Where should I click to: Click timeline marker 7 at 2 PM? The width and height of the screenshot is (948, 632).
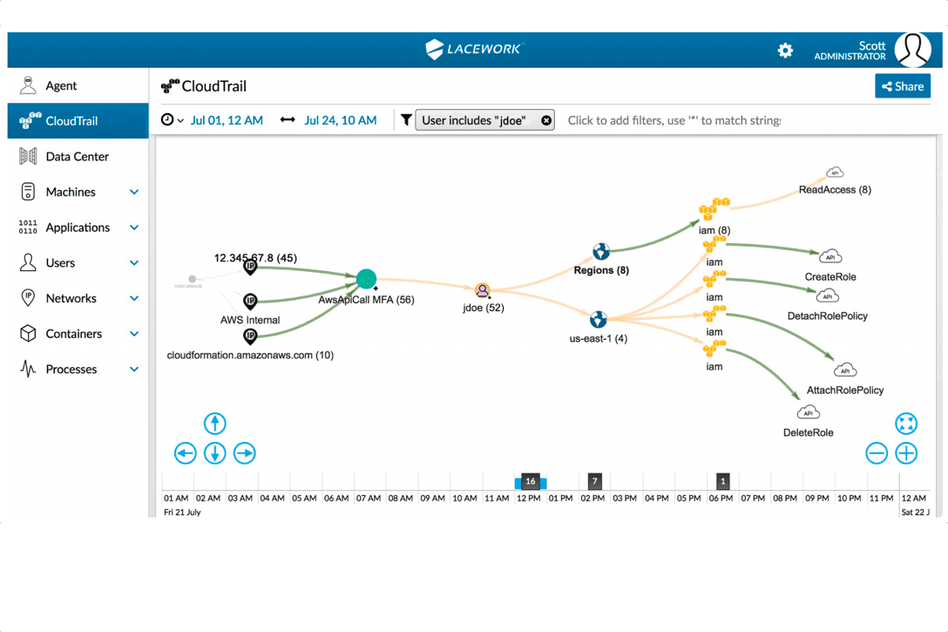click(595, 481)
